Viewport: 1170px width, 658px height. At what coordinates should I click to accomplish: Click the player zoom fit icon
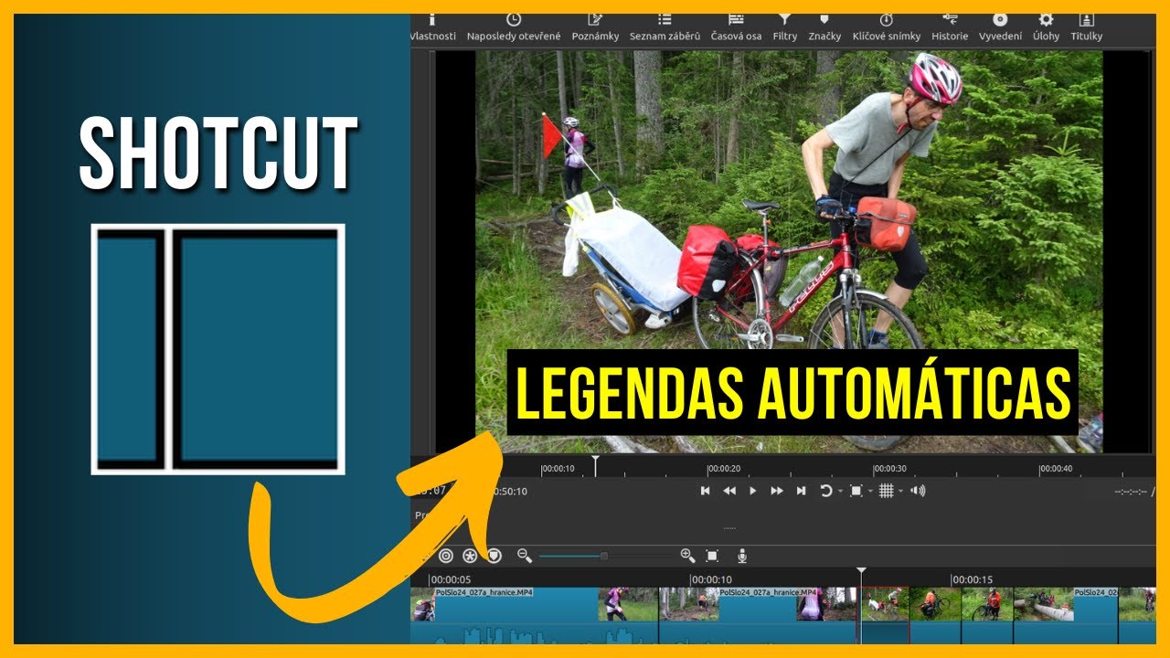coord(856,491)
